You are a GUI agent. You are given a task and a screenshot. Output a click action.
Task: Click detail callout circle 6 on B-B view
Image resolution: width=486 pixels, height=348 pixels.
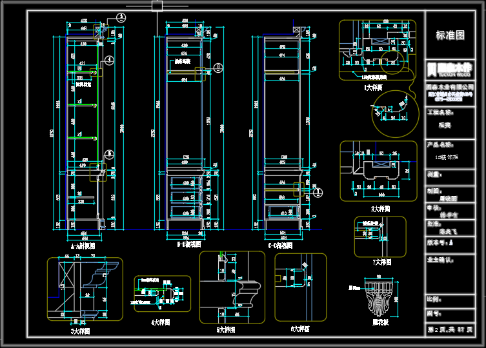pyautogui.click(x=218, y=68)
